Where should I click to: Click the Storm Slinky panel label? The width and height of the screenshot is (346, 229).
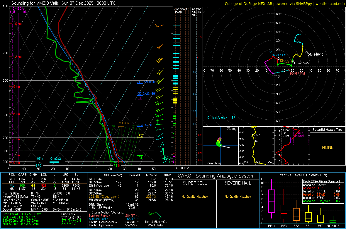coord(213,163)
